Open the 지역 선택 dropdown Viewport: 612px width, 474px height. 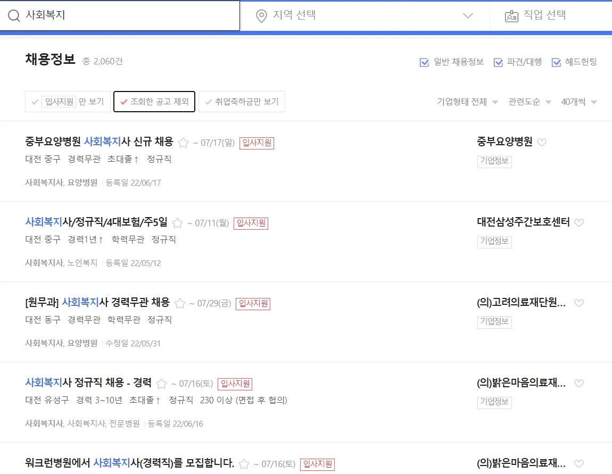coord(365,15)
